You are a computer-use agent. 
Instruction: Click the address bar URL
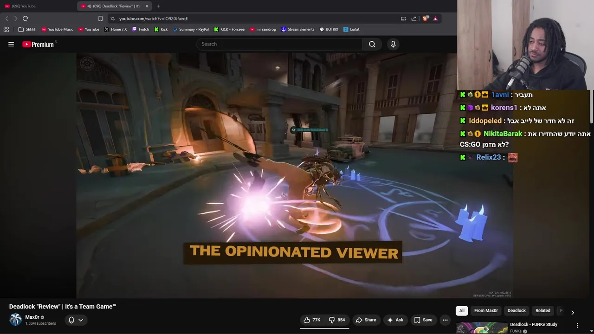point(153,19)
